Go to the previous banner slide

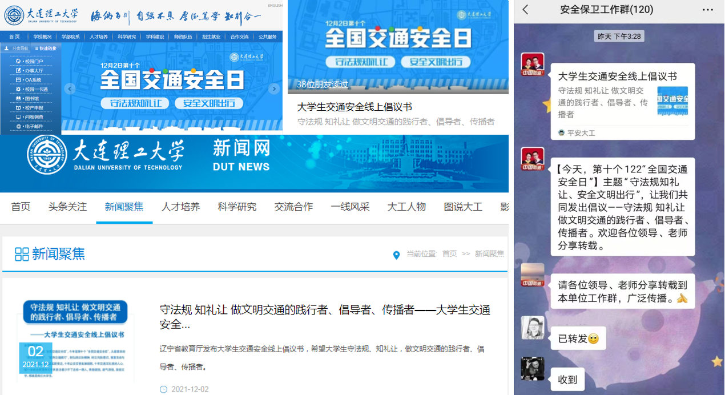click(70, 88)
